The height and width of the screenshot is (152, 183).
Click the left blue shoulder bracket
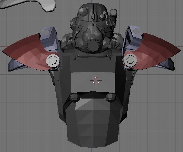click(x=49, y=37)
